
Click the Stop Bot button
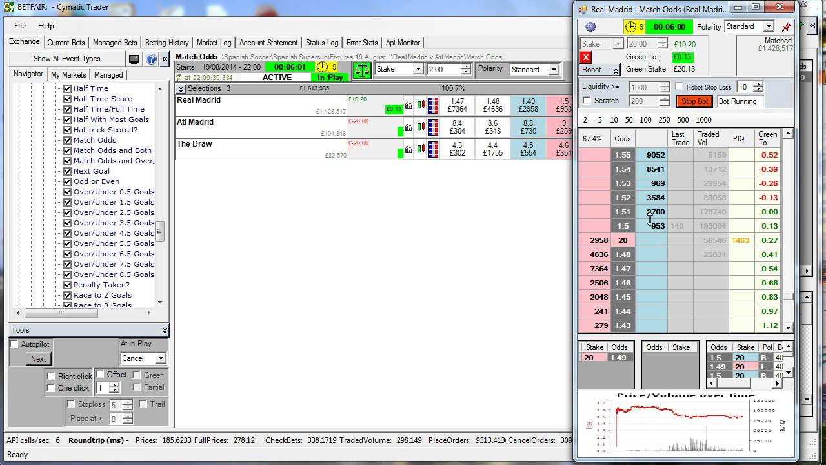click(694, 101)
